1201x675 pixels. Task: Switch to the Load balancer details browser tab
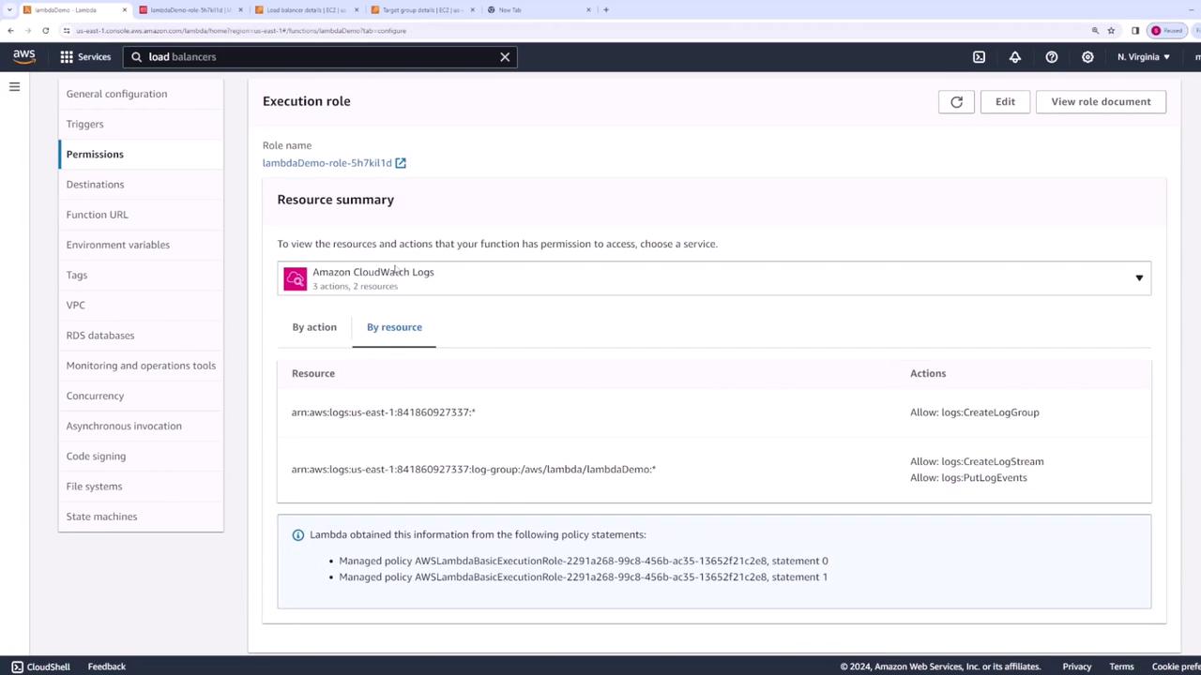click(x=305, y=10)
